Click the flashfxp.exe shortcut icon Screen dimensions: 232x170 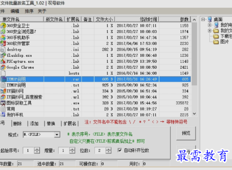point(3,55)
